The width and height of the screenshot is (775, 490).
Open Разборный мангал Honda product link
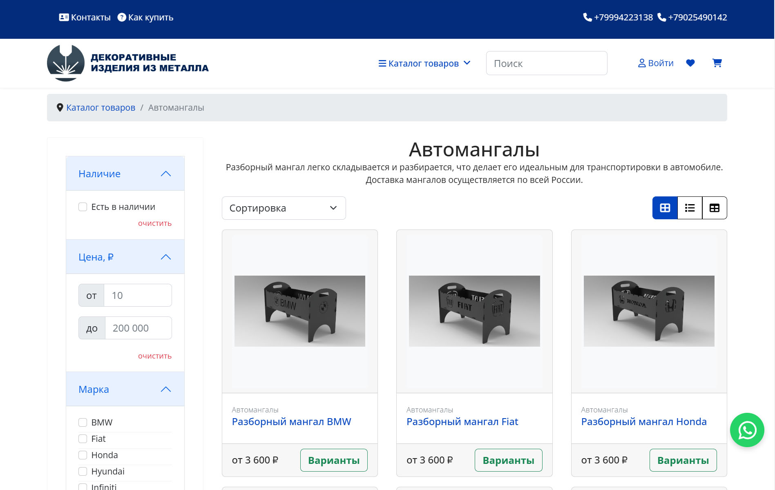tap(644, 422)
